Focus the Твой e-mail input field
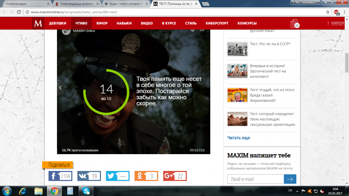This screenshot has width=349, height=196. tap(255, 179)
